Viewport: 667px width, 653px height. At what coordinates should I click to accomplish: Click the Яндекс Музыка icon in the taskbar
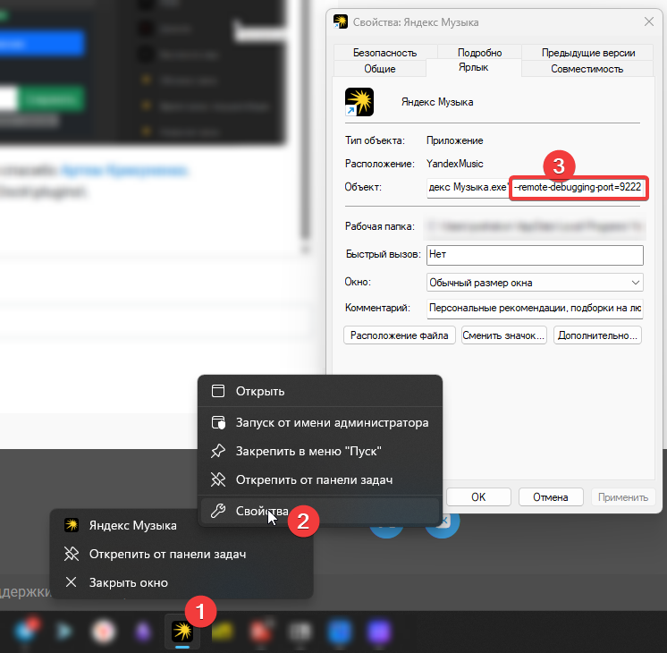[x=182, y=632]
